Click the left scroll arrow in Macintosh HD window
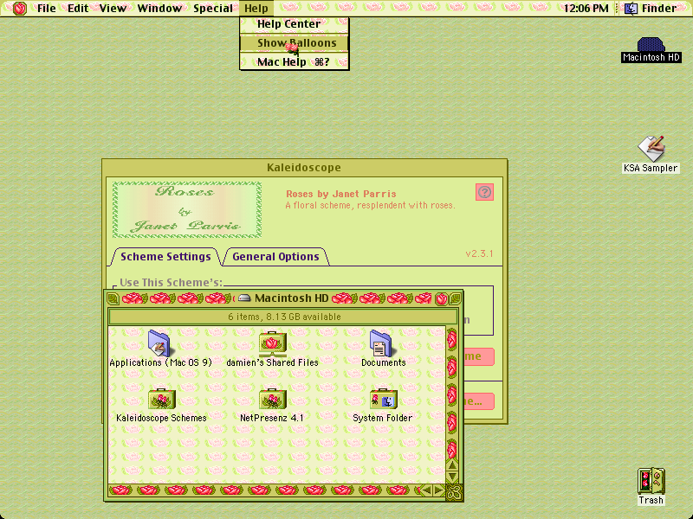 [x=426, y=490]
